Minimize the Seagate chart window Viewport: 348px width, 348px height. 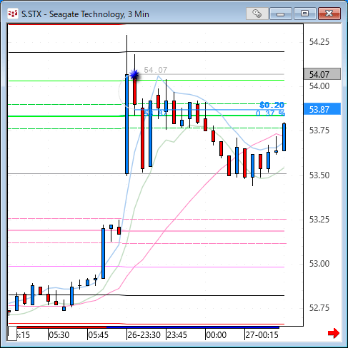281,14
